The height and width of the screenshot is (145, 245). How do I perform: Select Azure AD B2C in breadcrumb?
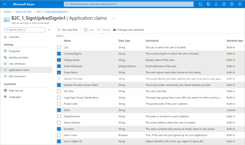[24, 12]
